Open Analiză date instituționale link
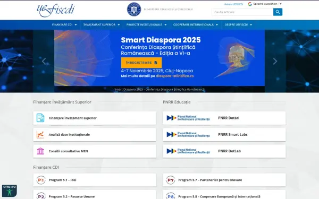 click(x=95, y=135)
